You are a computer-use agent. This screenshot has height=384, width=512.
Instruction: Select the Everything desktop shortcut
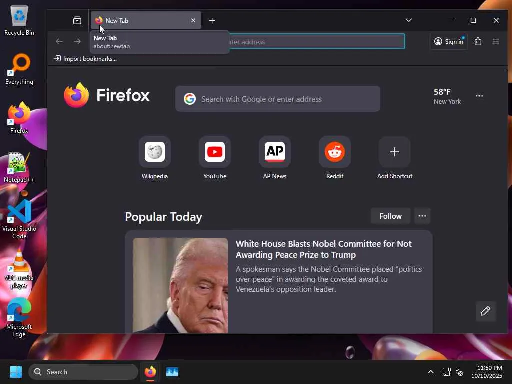[19, 69]
